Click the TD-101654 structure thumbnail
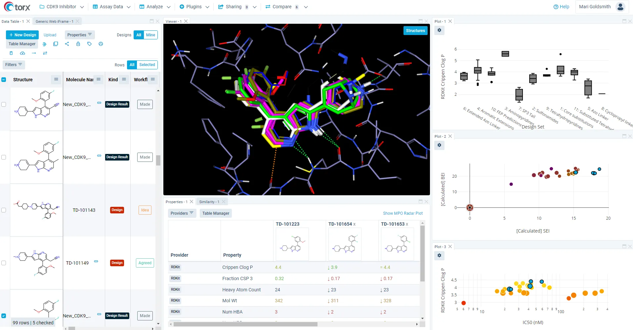633x330 pixels. pos(345,244)
